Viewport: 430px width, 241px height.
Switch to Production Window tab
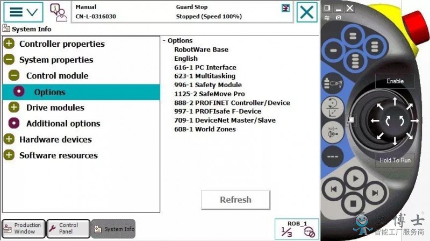(x=24, y=229)
